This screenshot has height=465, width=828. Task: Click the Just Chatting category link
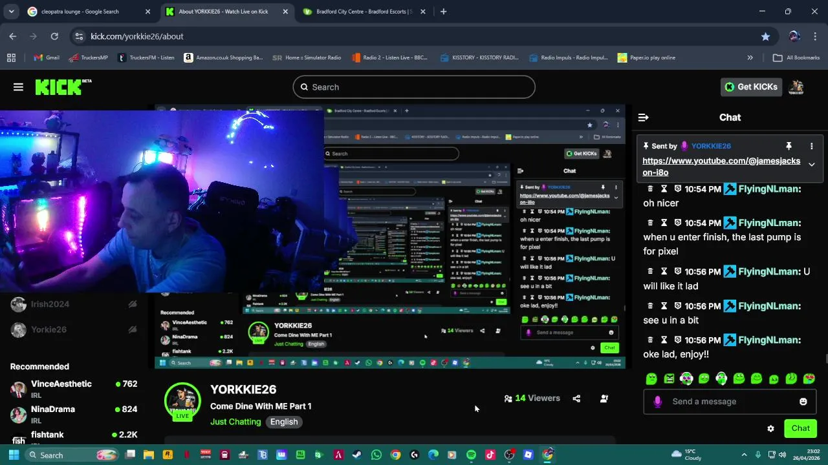click(235, 422)
